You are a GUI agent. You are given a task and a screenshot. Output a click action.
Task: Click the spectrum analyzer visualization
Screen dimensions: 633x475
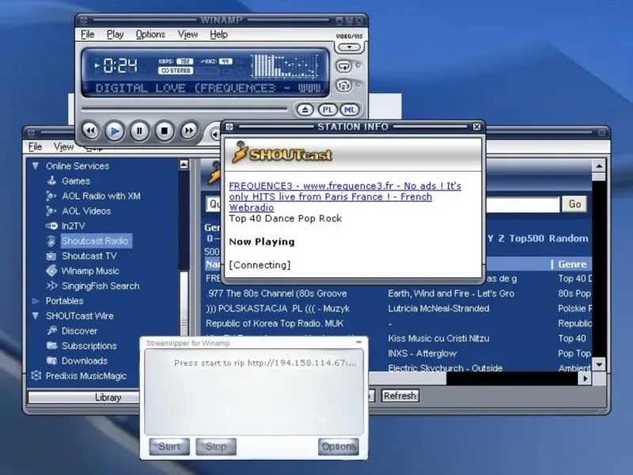(x=285, y=66)
